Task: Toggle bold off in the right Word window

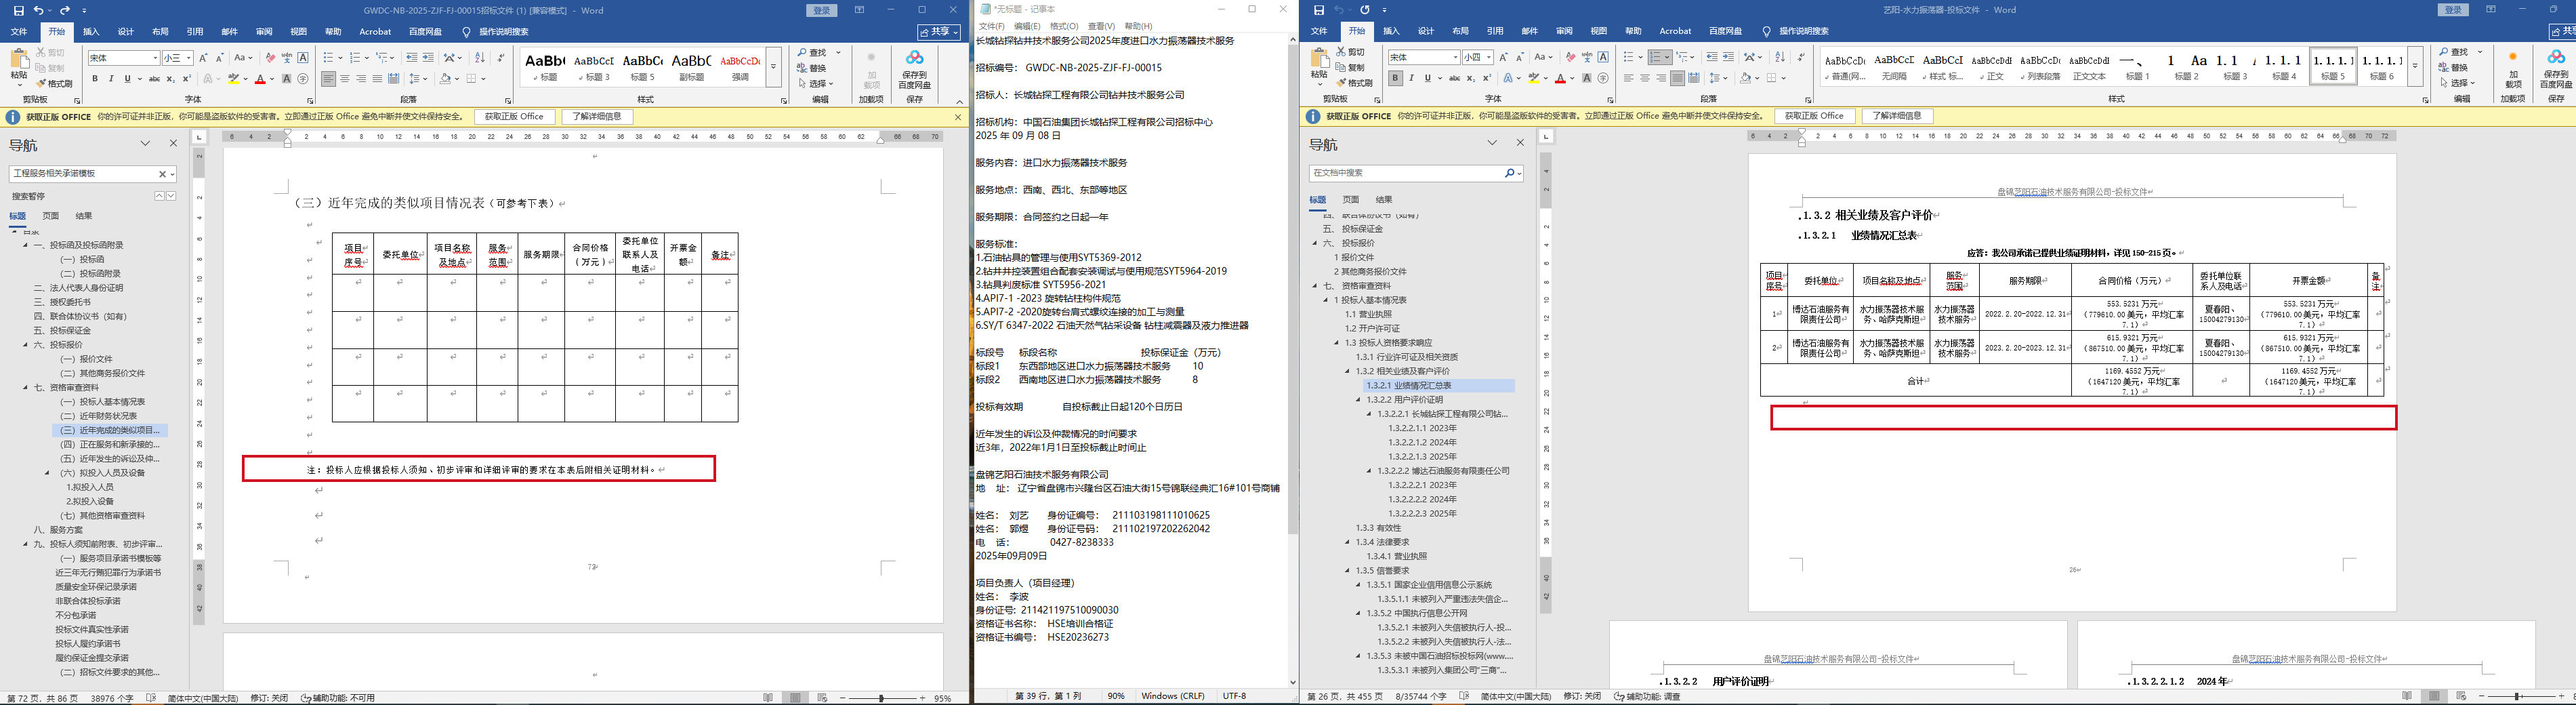Action: [x=1395, y=78]
